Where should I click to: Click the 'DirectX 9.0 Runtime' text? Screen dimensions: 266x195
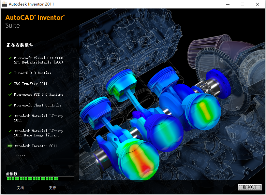[33, 73]
